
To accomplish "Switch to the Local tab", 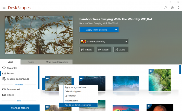I will click(x=10, y=62).
